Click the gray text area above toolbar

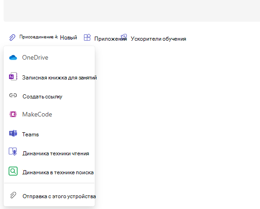[132, 11]
